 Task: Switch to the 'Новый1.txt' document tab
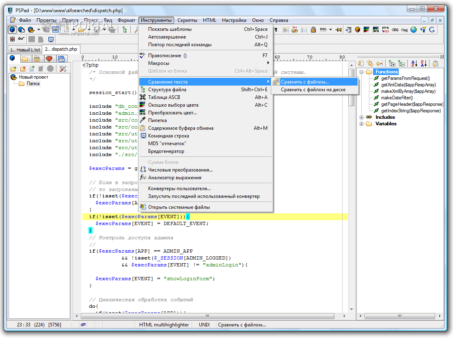coord(25,49)
